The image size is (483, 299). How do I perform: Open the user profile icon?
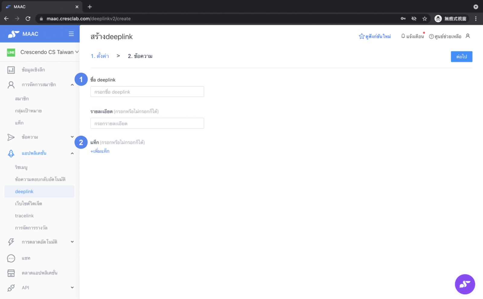[x=468, y=36]
